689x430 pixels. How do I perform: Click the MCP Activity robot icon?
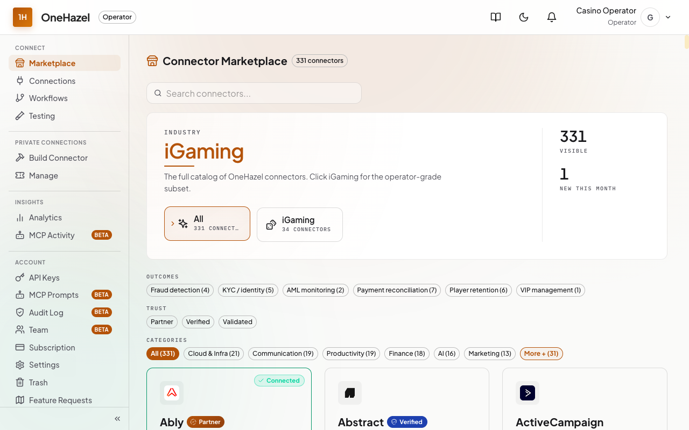[x=20, y=235]
